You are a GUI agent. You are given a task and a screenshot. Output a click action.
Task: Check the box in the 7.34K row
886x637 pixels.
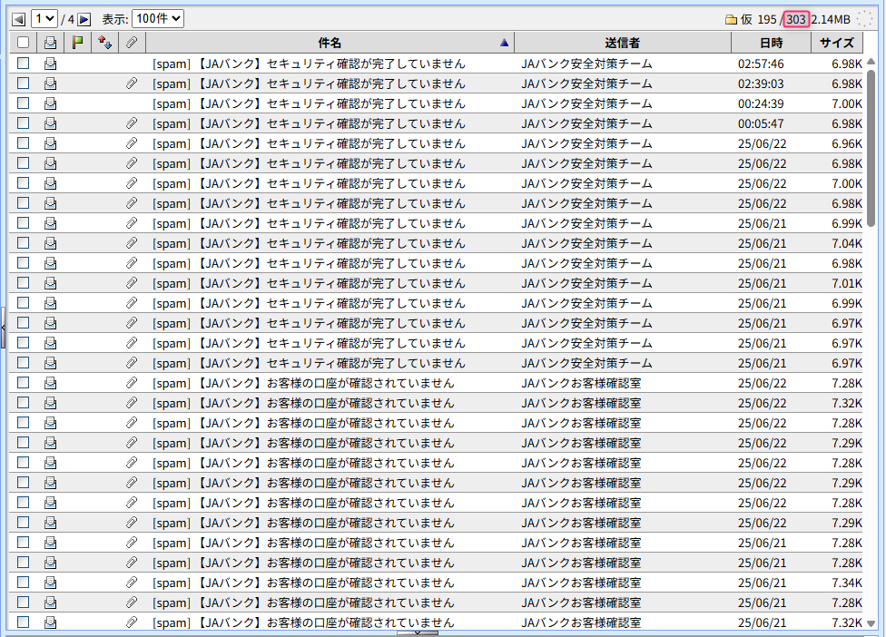pos(24,583)
